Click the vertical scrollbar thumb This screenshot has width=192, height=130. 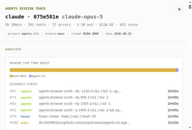tap(190, 7)
